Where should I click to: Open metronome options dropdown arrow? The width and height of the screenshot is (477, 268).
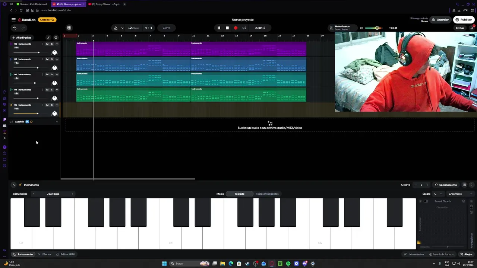pos(122,28)
